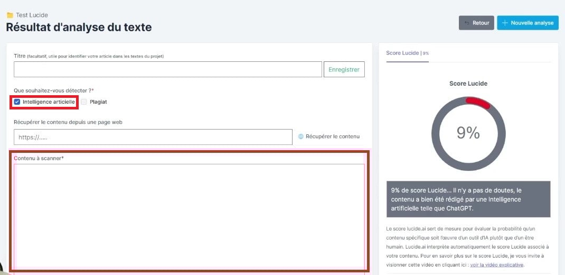Viewport: 565px width, 275px height.
Task: Click the Résultat d'analyse du texte heading
Action: pos(79,27)
